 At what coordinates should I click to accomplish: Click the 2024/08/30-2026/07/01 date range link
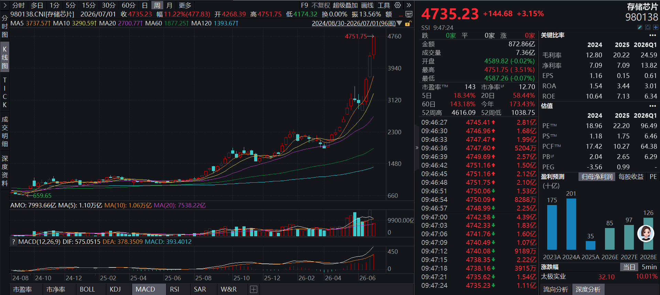click(354, 23)
